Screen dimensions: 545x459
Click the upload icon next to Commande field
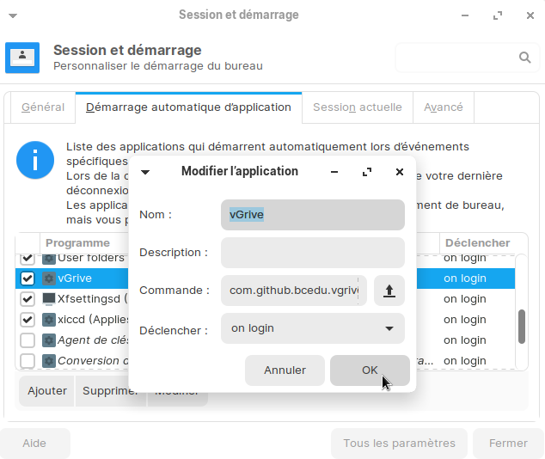point(389,291)
